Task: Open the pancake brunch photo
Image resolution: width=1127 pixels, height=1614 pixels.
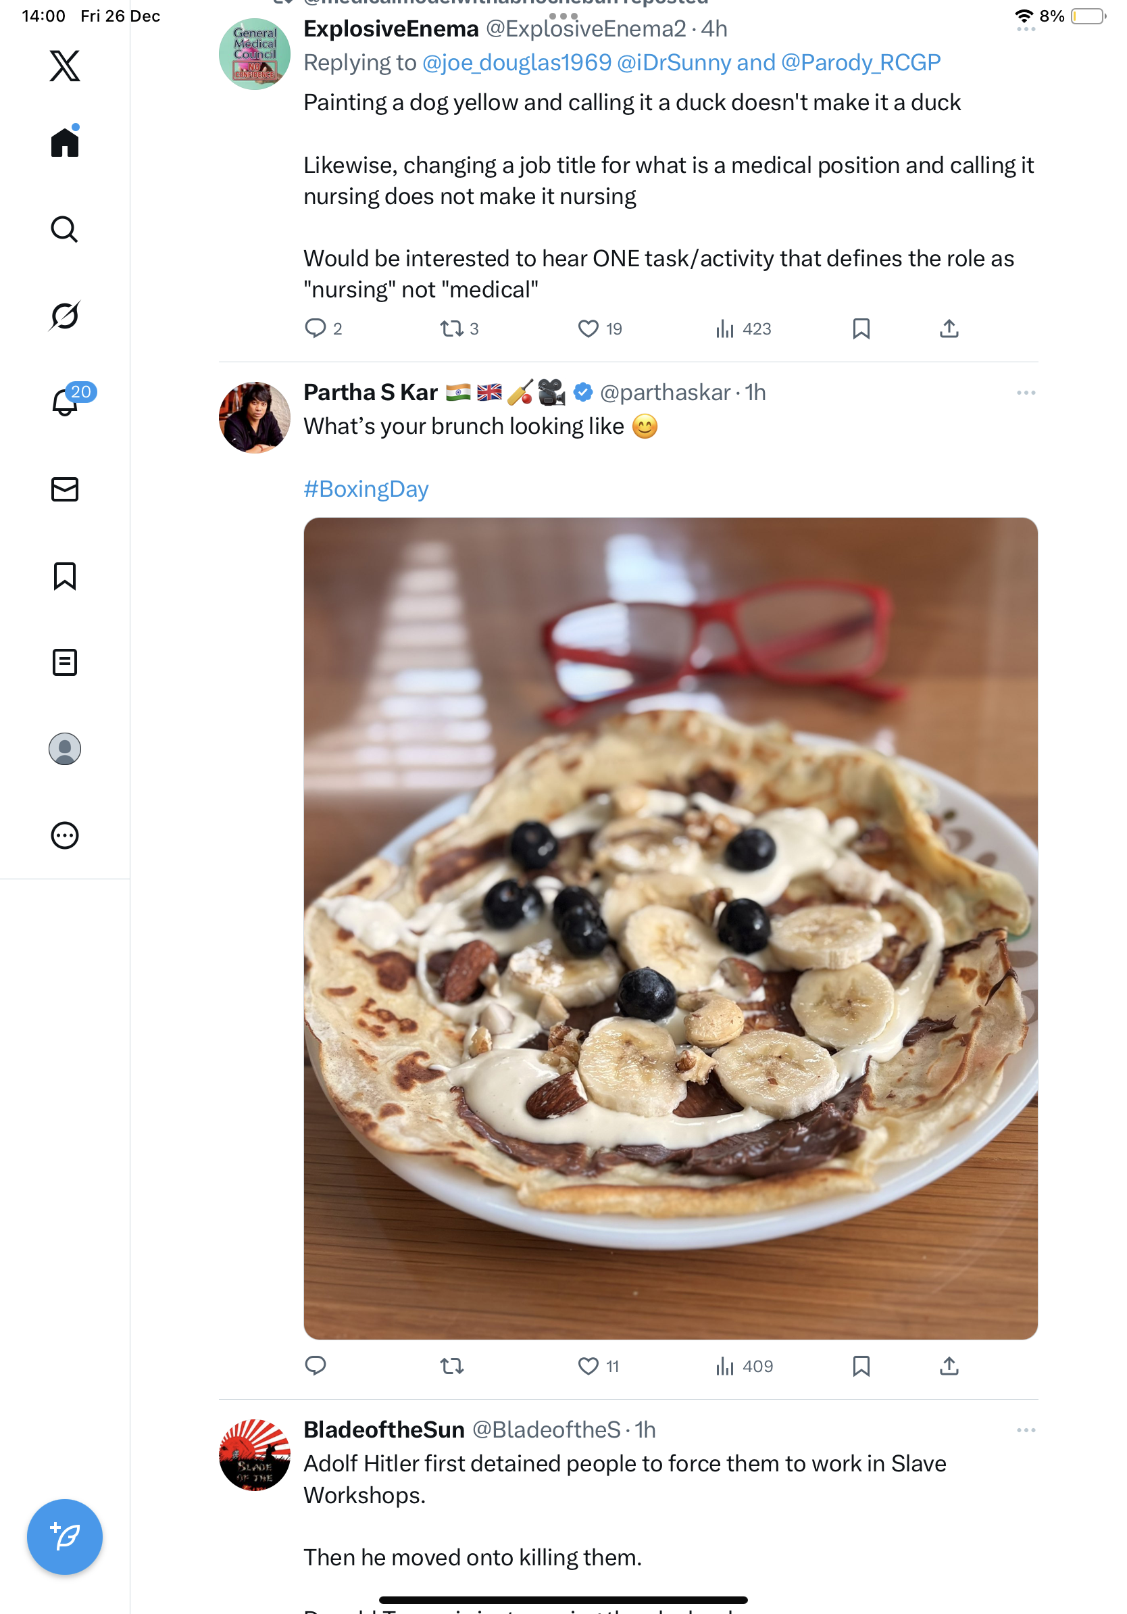Action: point(670,928)
